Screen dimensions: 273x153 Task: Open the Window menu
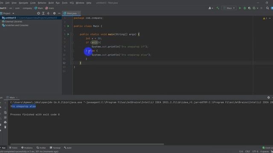[x=80, y=3]
